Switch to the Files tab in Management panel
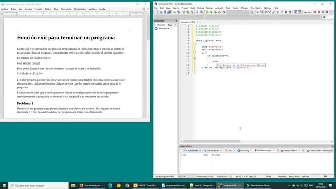The image size is (336, 189). click(x=170, y=25)
